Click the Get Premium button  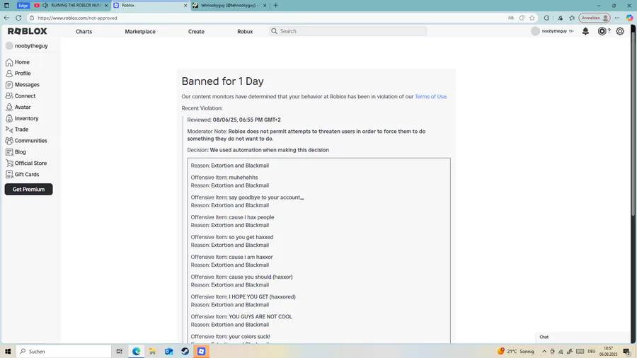pyautogui.click(x=28, y=189)
